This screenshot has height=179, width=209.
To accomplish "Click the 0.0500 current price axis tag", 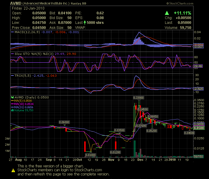I will pyautogui.click(x=199, y=128).
